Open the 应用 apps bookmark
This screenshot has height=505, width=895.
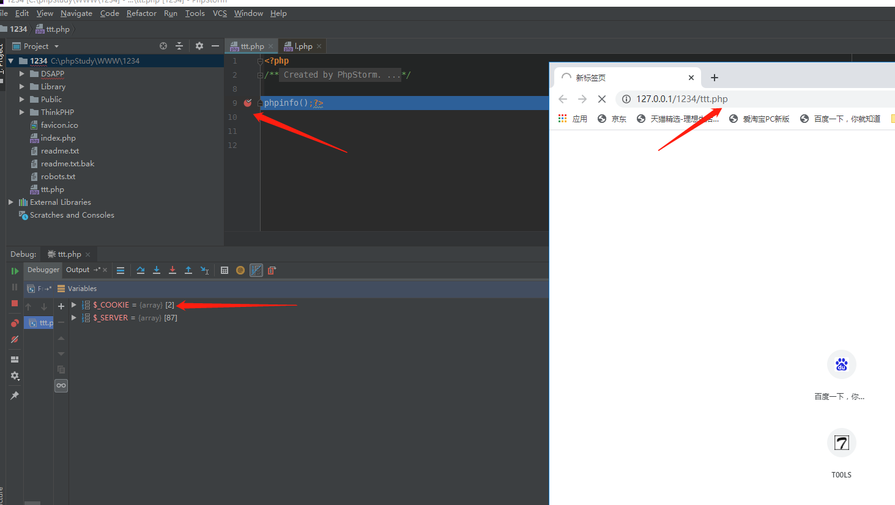tap(573, 119)
